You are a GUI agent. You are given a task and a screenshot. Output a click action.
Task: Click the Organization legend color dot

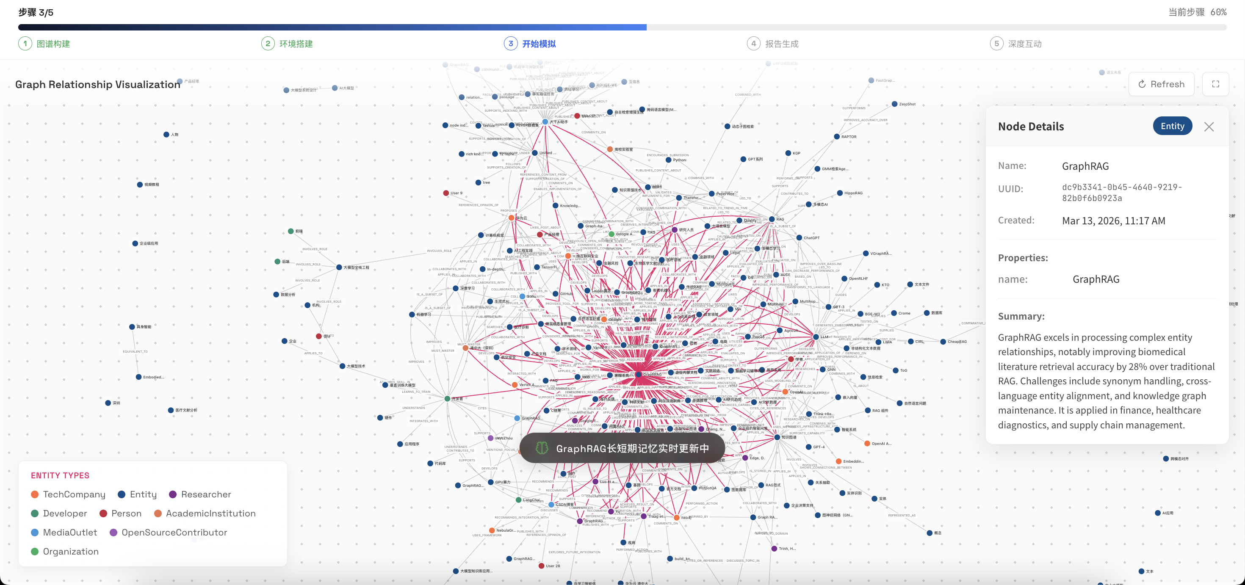point(35,552)
